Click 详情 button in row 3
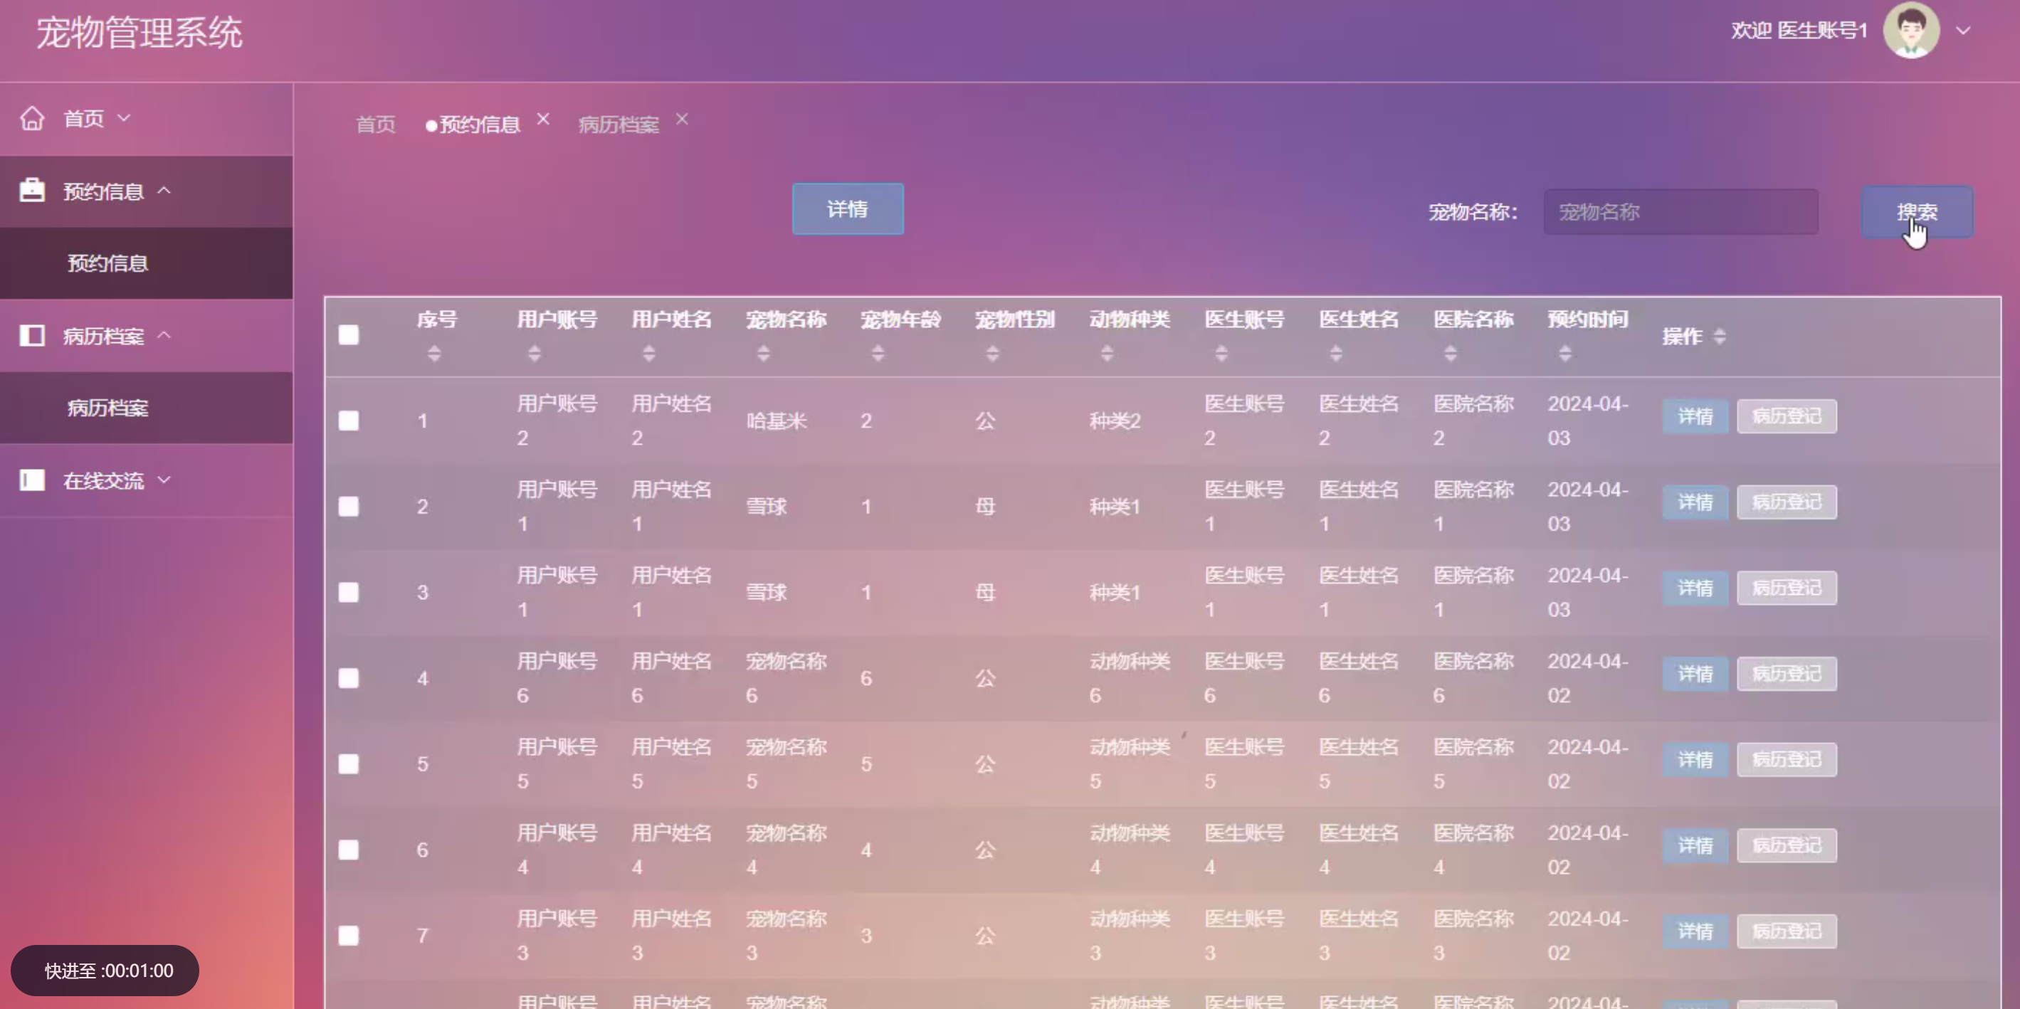The height and width of the screenshot is (1009, 2020). click(1695, 588)
